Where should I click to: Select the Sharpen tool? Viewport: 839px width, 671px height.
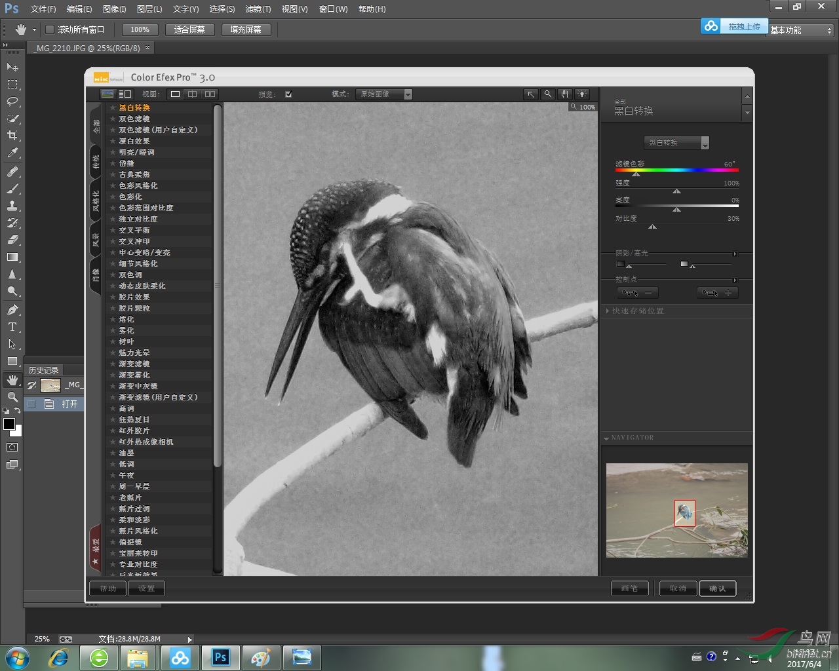tap(12, 275)
